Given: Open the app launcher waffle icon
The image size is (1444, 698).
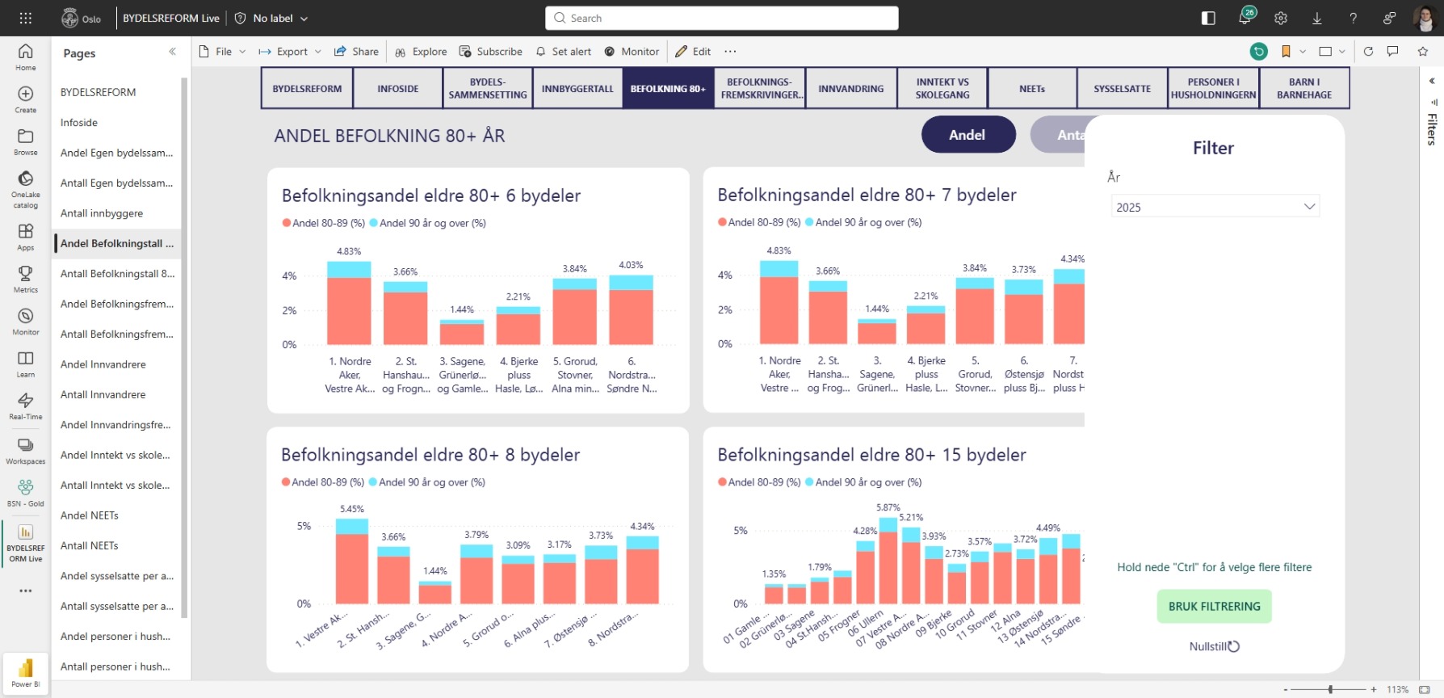Looking at the screenshot, I should tap(26, 18).
